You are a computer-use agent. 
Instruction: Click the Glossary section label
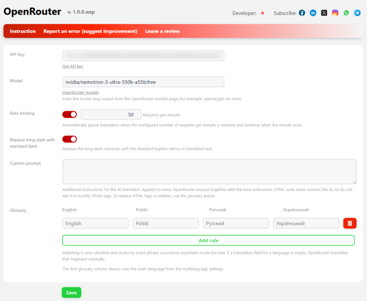(18, 210)
